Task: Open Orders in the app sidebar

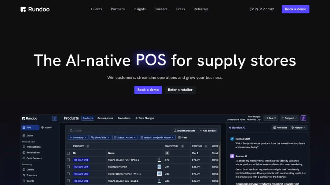Action: pos(28,169)
